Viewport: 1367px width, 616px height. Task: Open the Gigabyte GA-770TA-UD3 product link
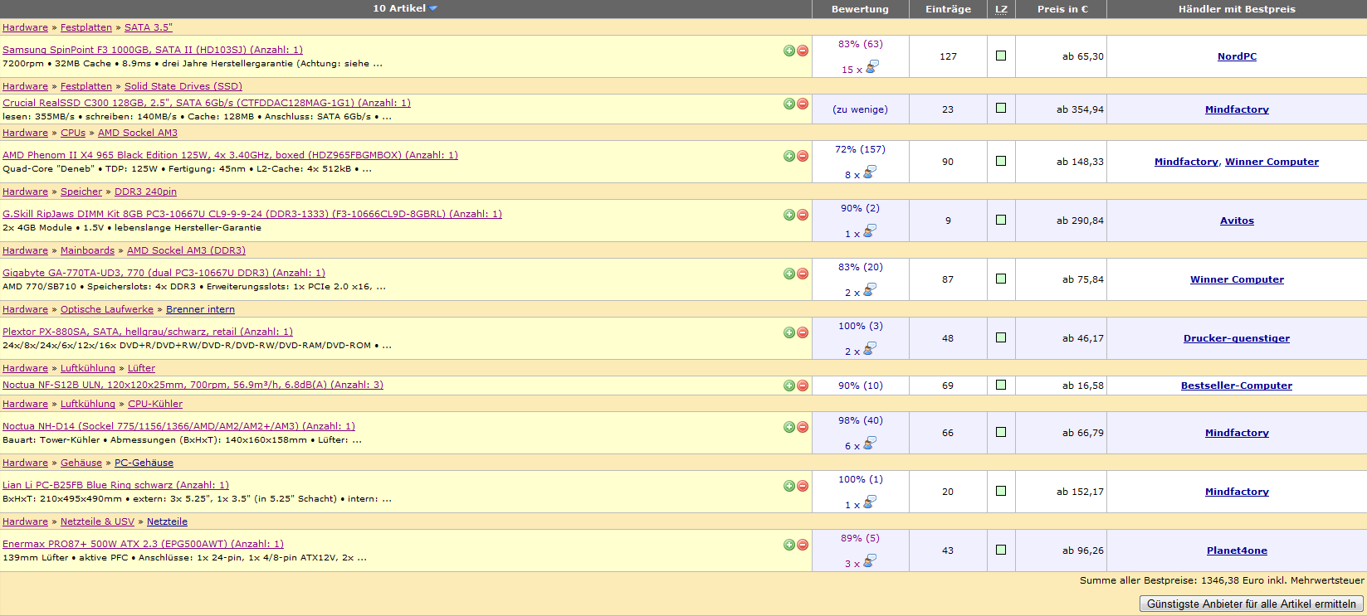164,273
